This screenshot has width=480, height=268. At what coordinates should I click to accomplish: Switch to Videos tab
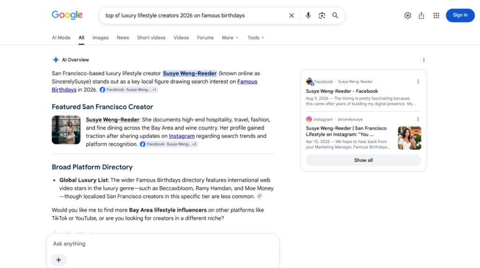pyautogui.click(x=181, y=37)
